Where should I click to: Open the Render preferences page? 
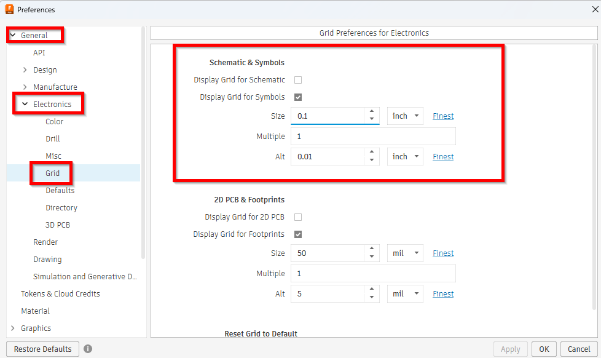click(46, 242)
